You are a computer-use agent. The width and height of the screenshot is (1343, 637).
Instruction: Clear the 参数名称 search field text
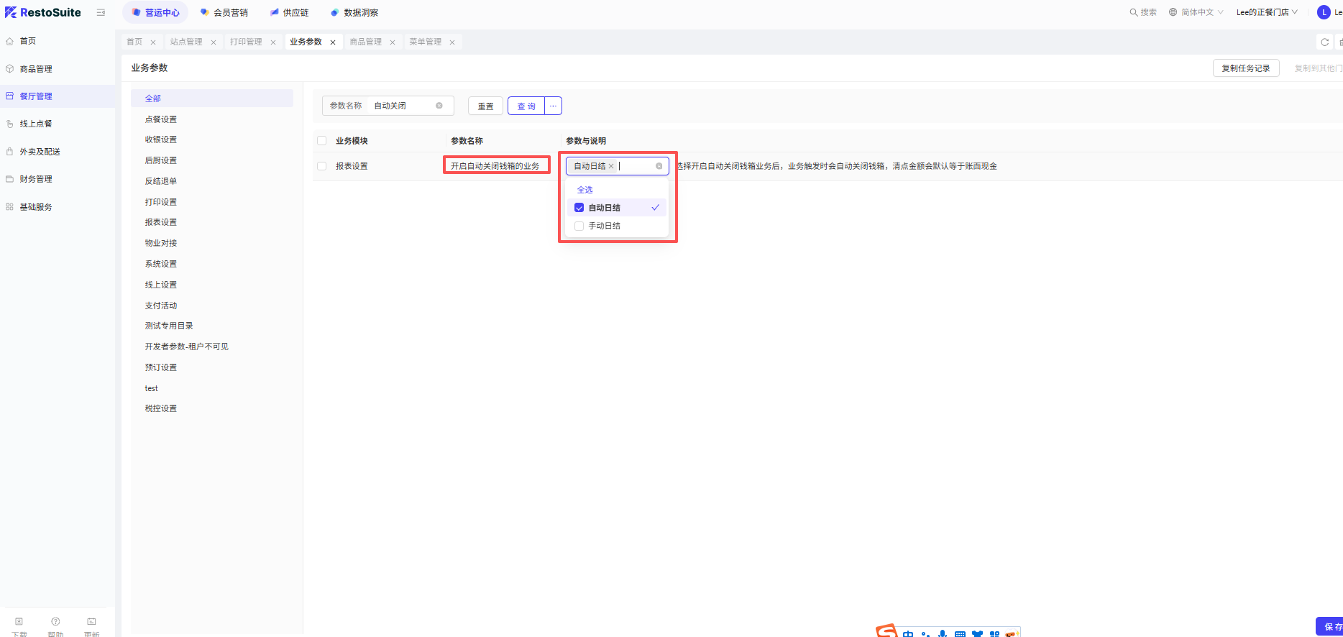439,106
